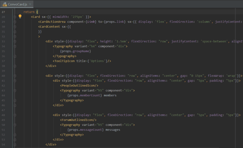Collapse div fold on line 40

click(15, 76)
